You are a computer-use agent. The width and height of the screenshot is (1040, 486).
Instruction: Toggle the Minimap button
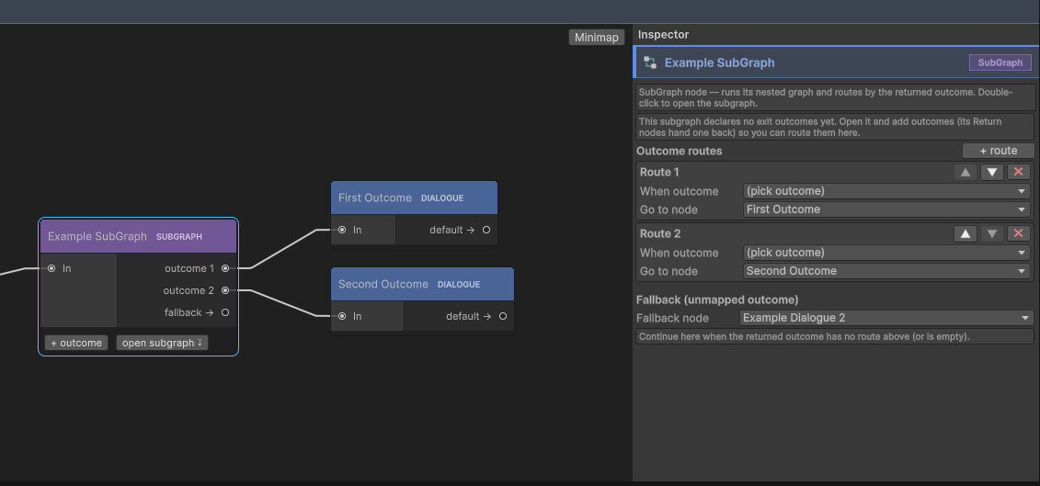coord(596,37)
